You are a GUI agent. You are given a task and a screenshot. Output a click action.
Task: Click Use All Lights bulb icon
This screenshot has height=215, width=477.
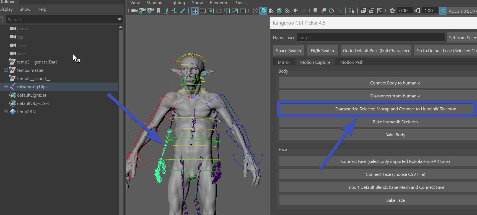click(x=295, y=11)
